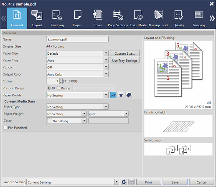216x187 pixels.
Task: Click the star favorite paper profile icon
Action: [x=121, y=95]
